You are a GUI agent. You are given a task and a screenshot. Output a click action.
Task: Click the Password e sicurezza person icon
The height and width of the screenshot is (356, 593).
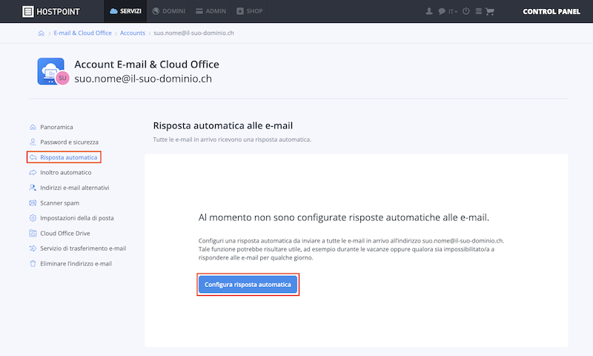click(x=33, y=142)
